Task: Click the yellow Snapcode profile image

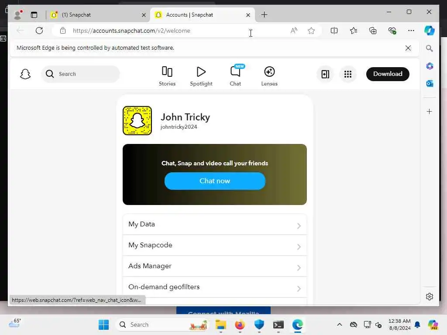Action: (137, 120)
